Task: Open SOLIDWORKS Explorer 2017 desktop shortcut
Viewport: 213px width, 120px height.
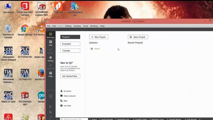Action: pos(42,9)
